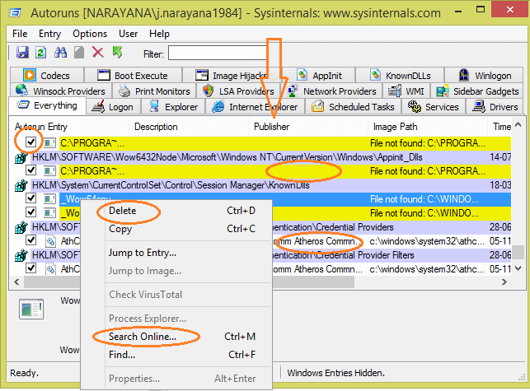Uncheck the first C:\PROGRA~ entry checkbox
Screen dimensions: 530x391
point(30,142)
